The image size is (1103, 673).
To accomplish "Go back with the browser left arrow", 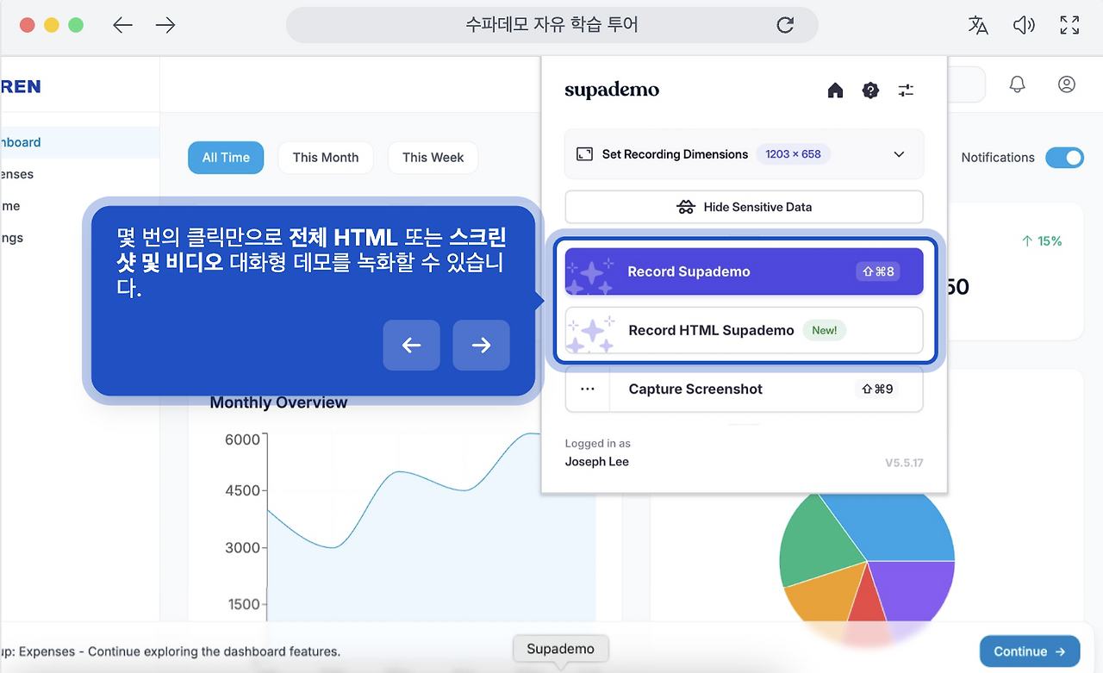I will coord(122,25).
